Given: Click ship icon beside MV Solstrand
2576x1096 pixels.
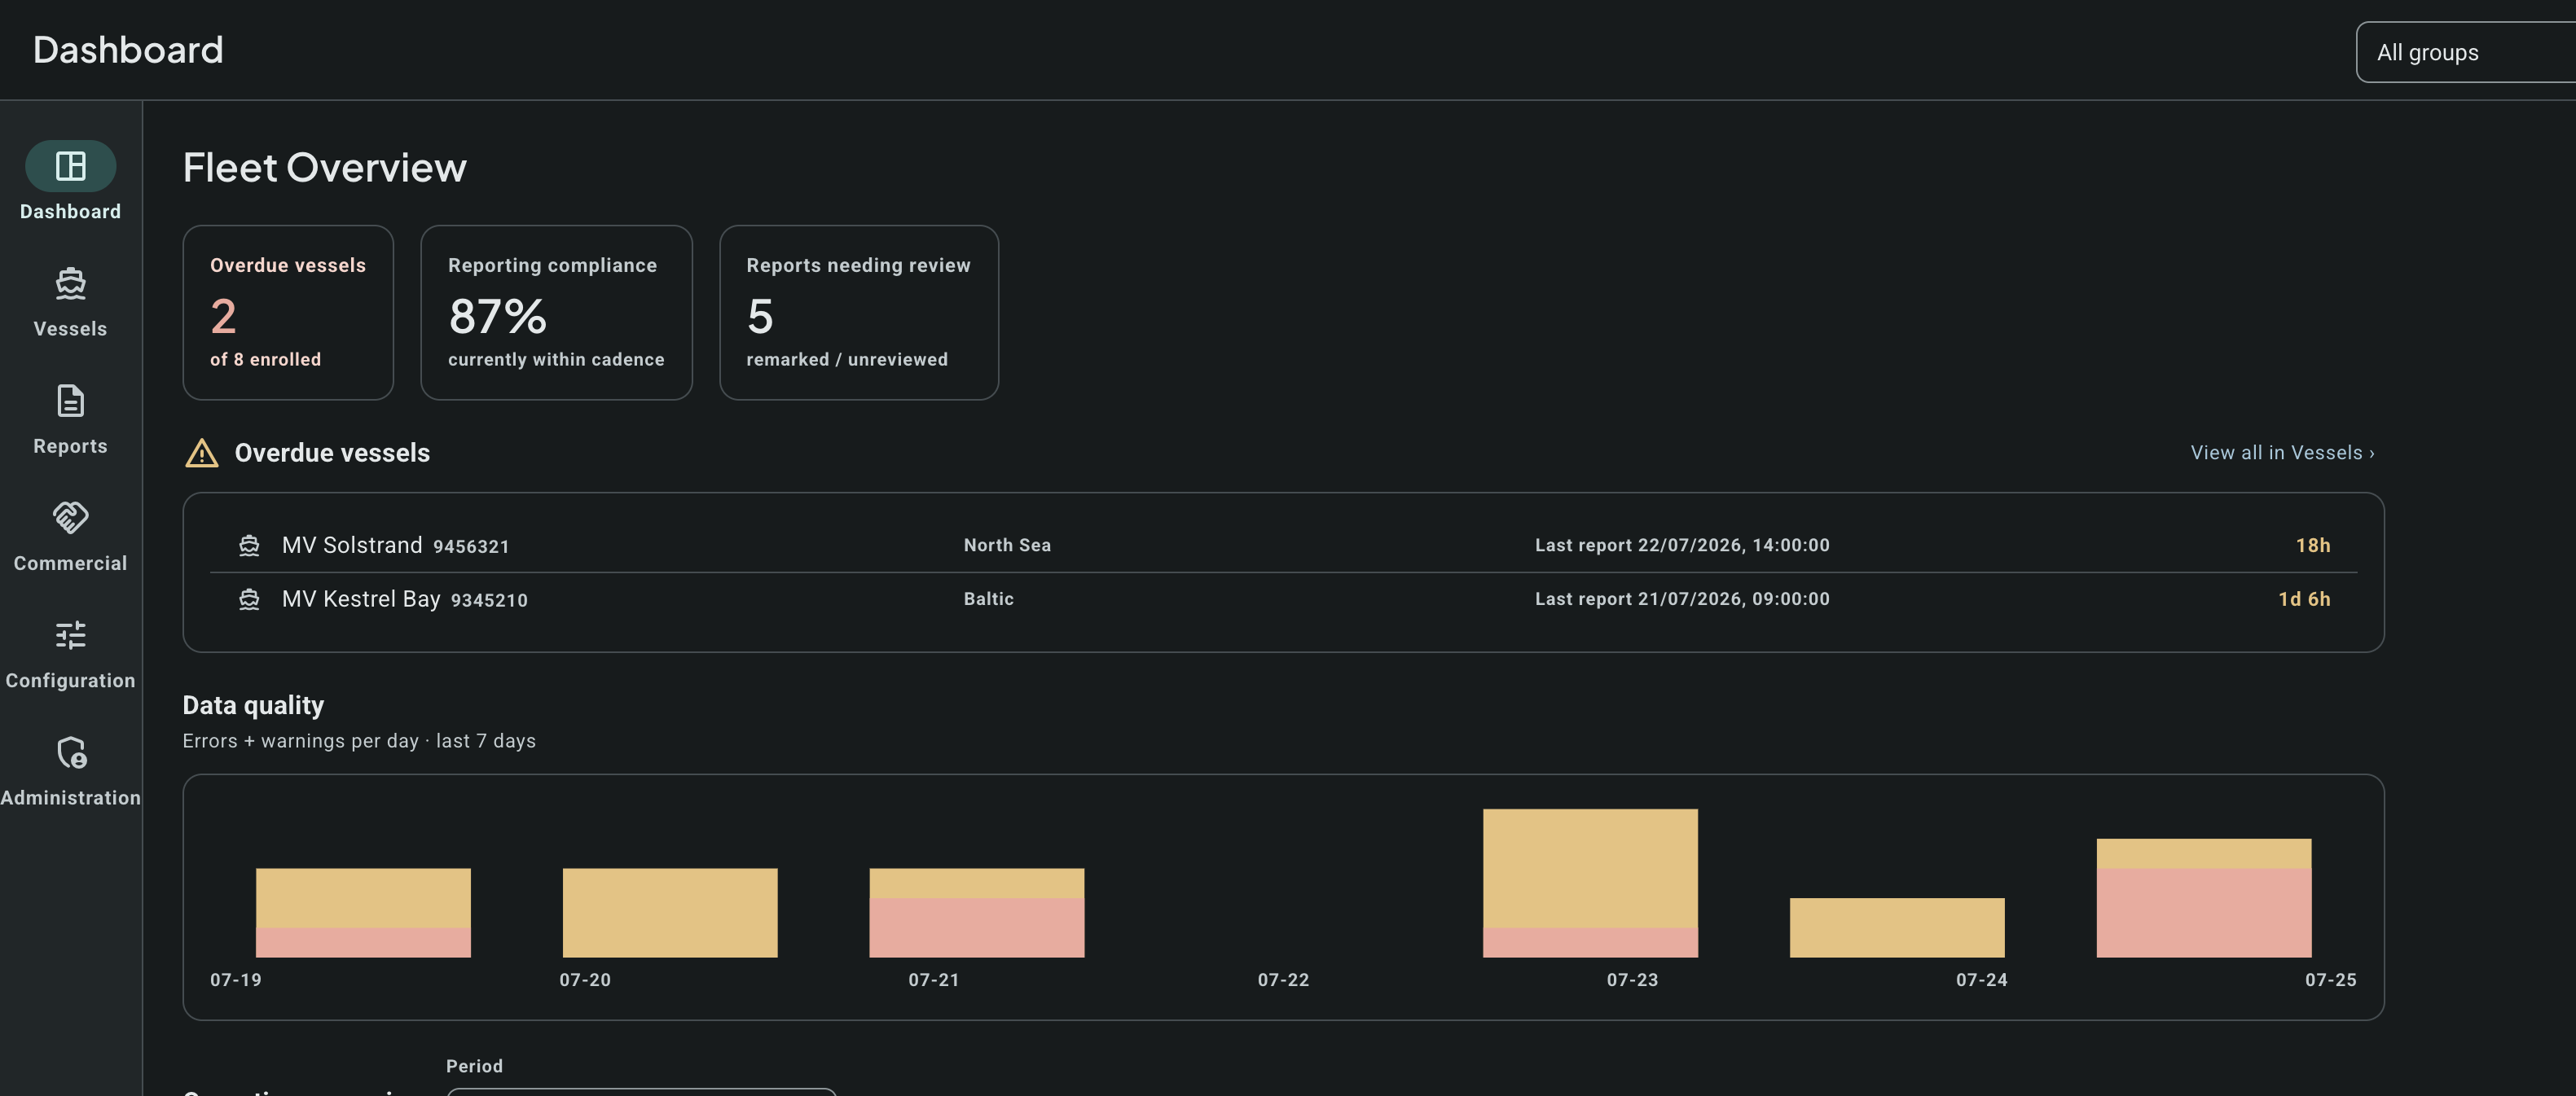Looking at the screenshot, I should tap(249, 546).
